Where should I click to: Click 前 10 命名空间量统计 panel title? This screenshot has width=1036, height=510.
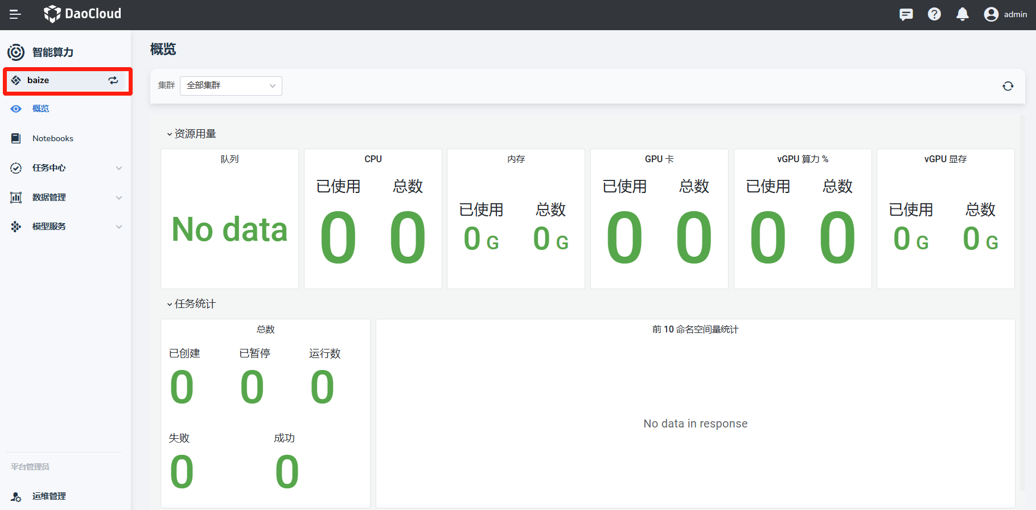pos(695,330)
